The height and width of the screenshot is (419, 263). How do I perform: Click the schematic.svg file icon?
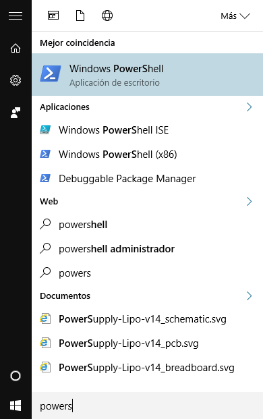coord(45,319)
